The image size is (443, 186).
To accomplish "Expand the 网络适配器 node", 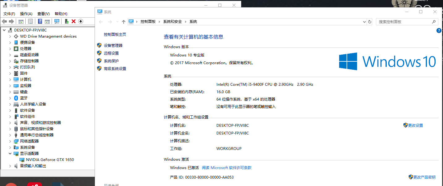I will click(10, 141).
